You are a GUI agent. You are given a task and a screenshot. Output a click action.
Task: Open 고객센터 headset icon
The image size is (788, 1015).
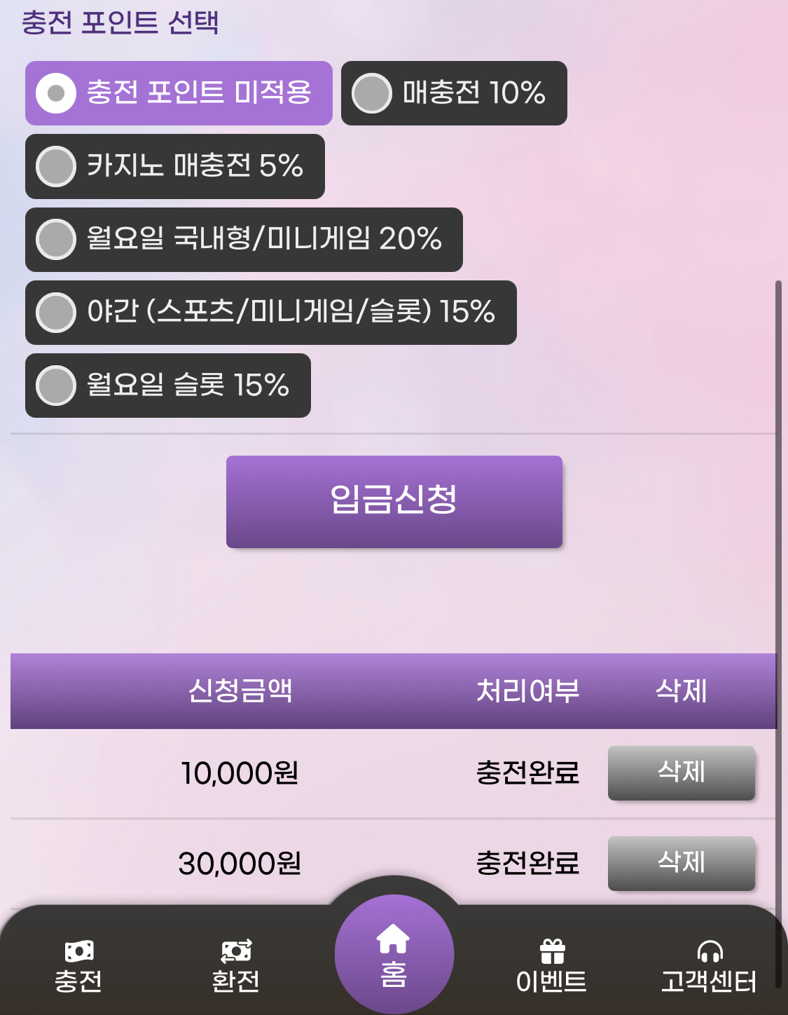coord(710,951)
